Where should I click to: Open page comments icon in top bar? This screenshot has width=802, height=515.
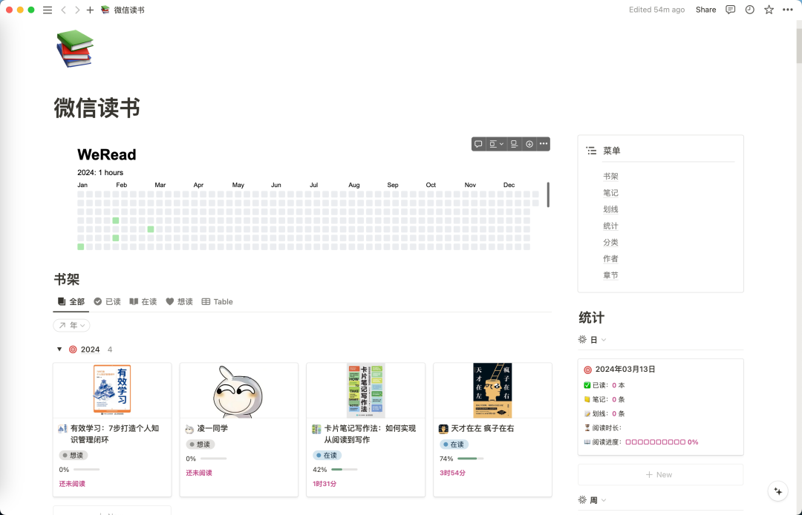pos(731,10)
